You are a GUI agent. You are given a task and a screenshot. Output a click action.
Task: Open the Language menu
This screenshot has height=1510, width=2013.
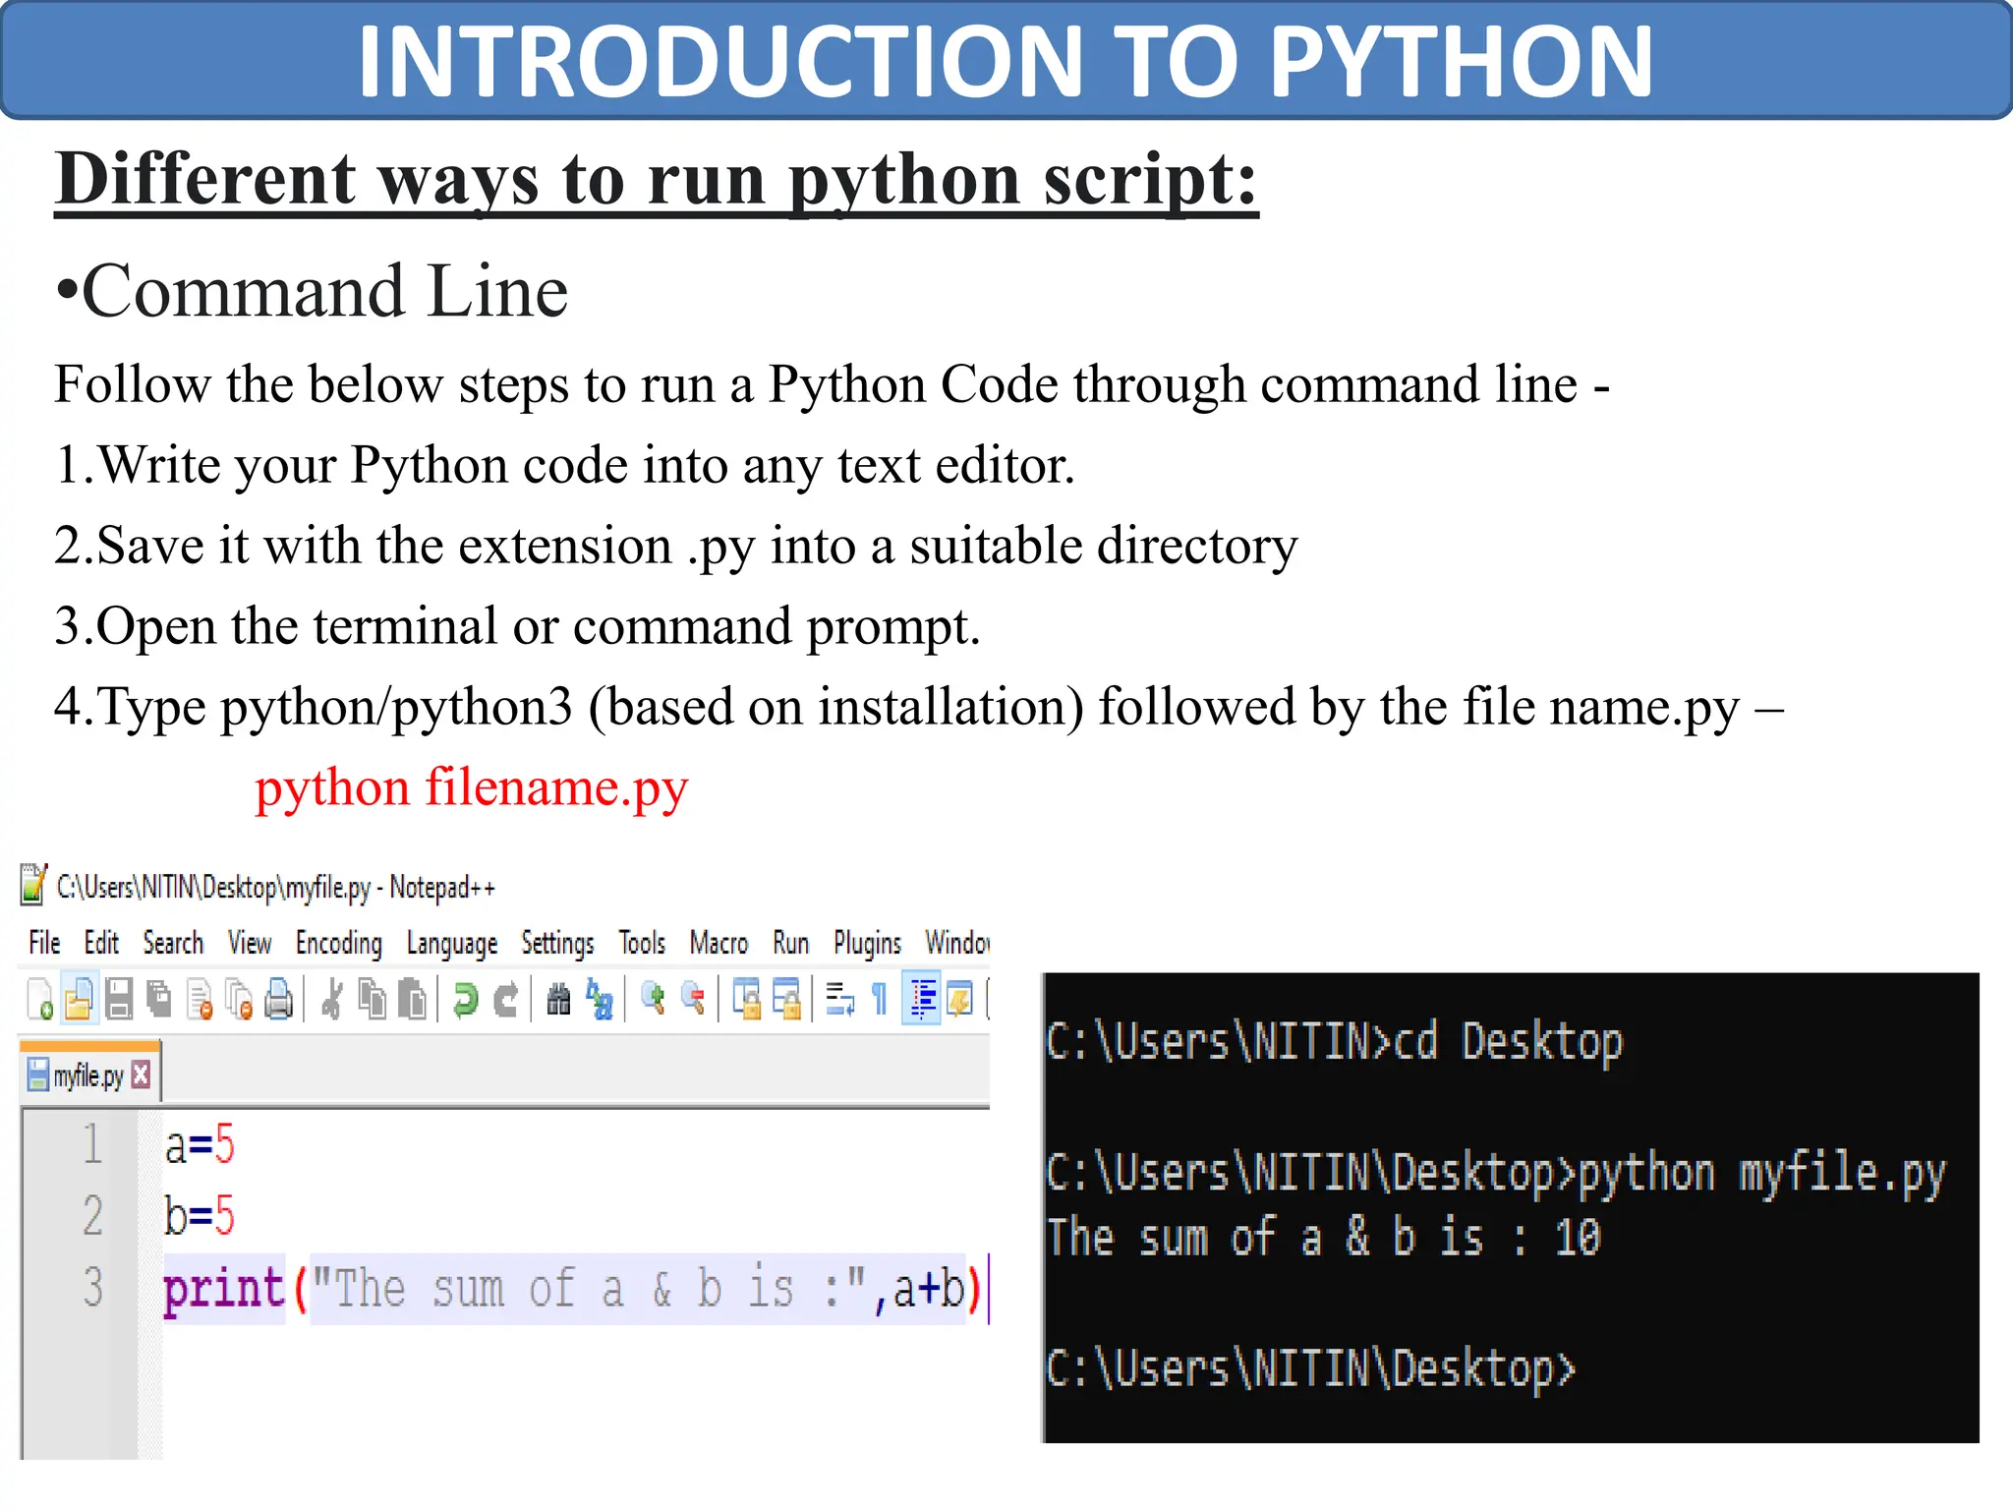[x=452, y=945]
